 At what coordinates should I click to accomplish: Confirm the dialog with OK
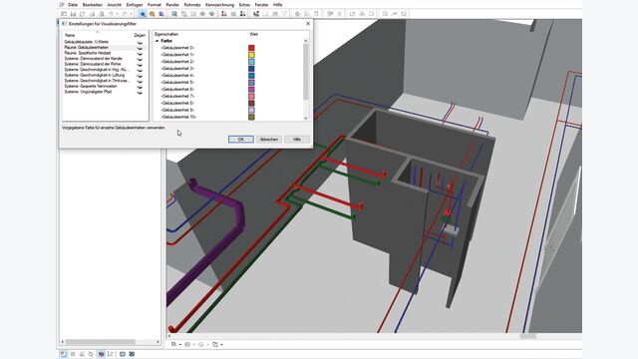241,140
